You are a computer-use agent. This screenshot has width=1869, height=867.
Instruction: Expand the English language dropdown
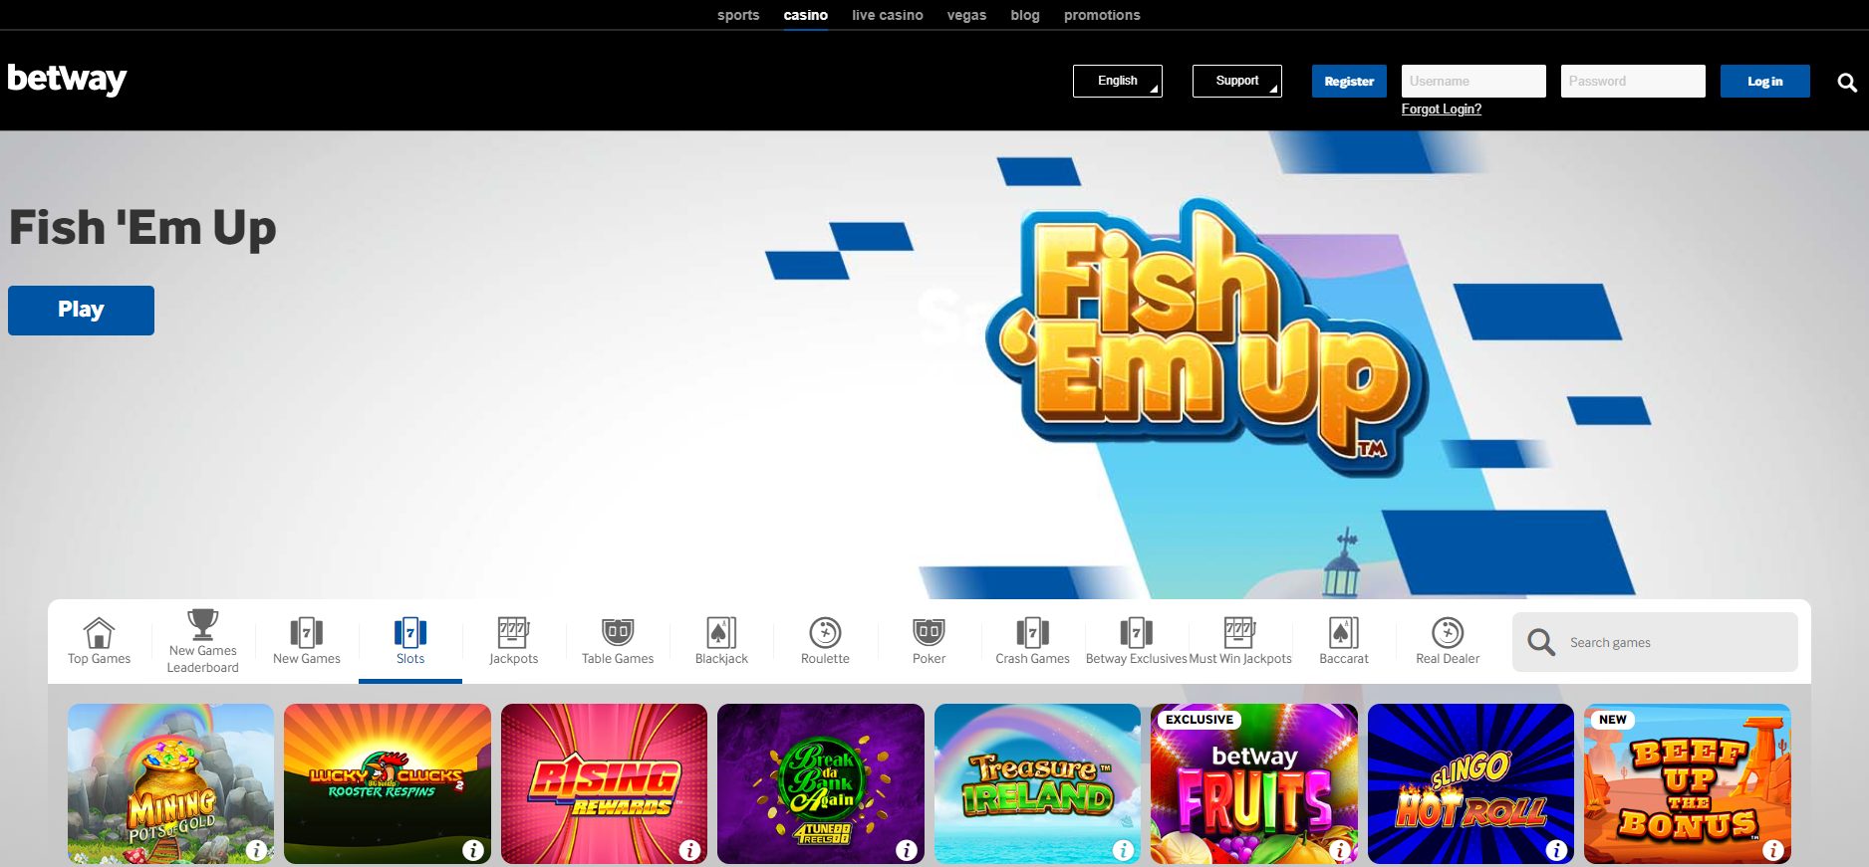click(x=1118, y=81)
